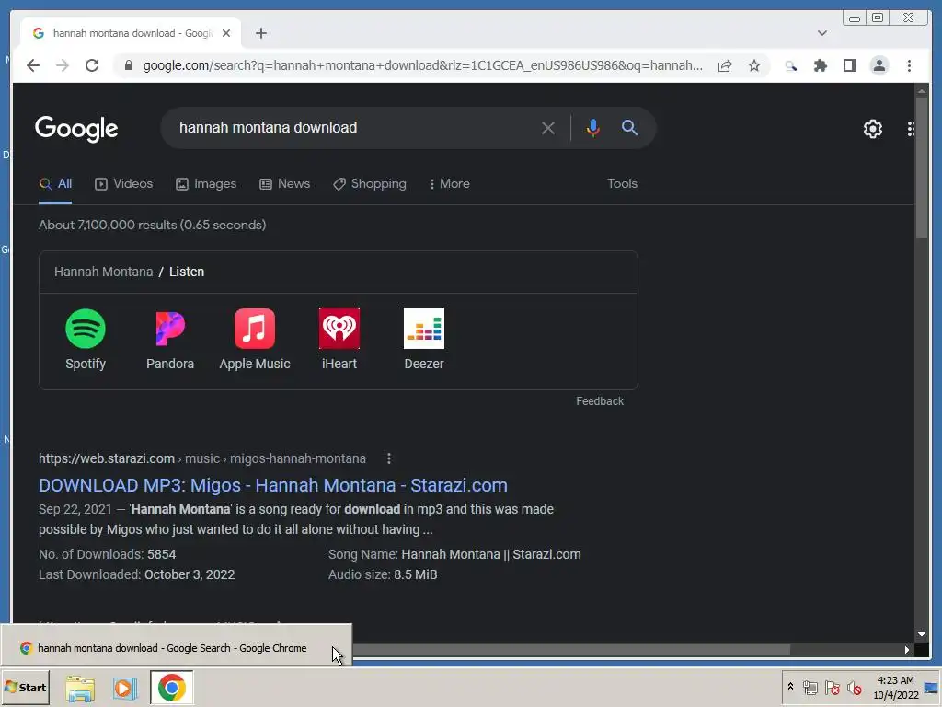Screen dimensions: 942x707
Task: Listen on Apple Music
Action: coord(255,340)
